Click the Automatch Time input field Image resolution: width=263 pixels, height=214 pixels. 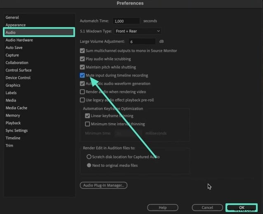pos(126,21)
